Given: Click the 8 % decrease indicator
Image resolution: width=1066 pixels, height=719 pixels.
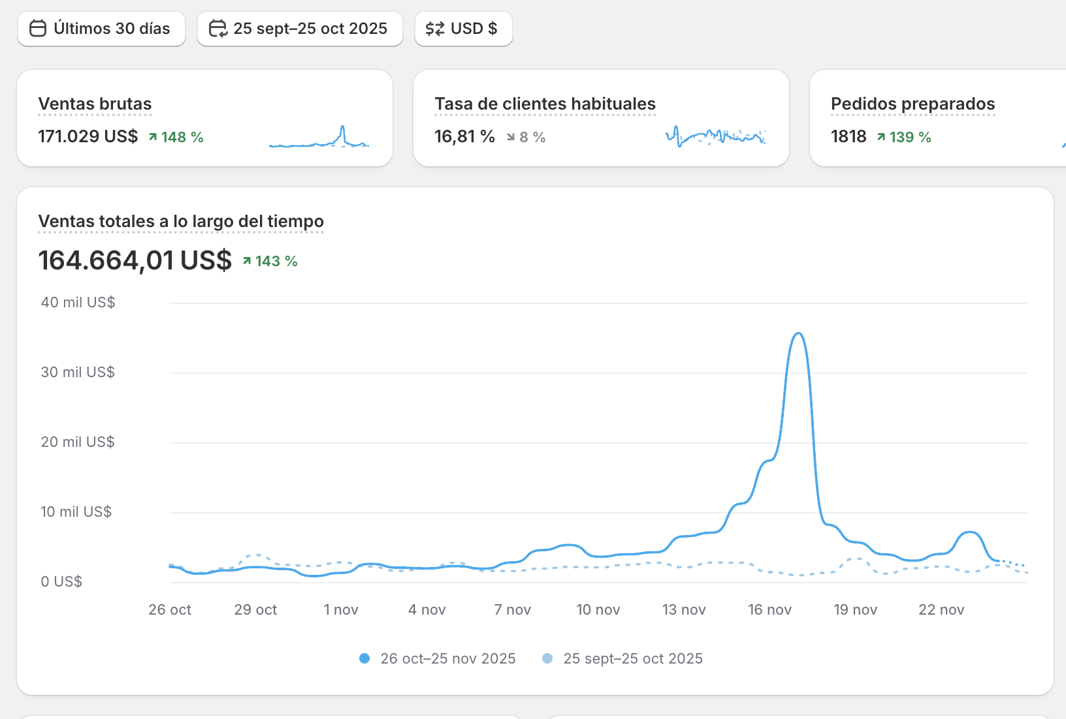Looking at the screenshot, I should click(x=526, y=137).
